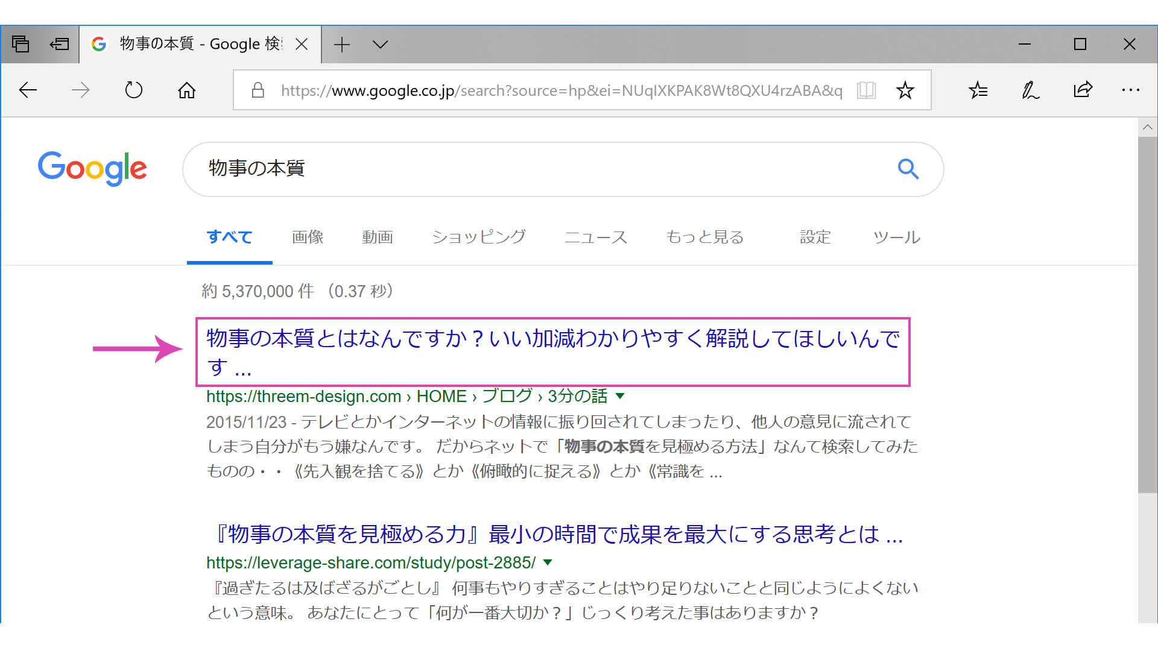Click the scrollbar up arrow
This screenshot has height=651, width=1158.
coord(1148,127)
